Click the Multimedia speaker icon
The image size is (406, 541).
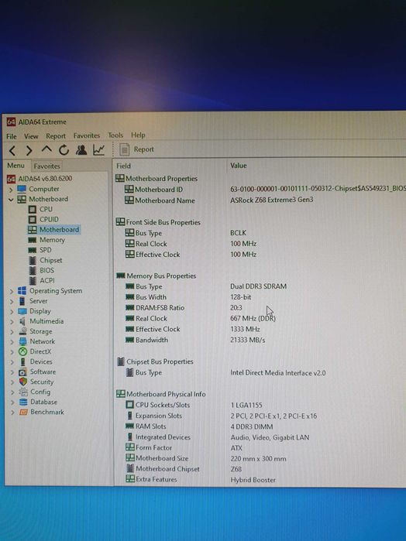[x=22, y=321]
